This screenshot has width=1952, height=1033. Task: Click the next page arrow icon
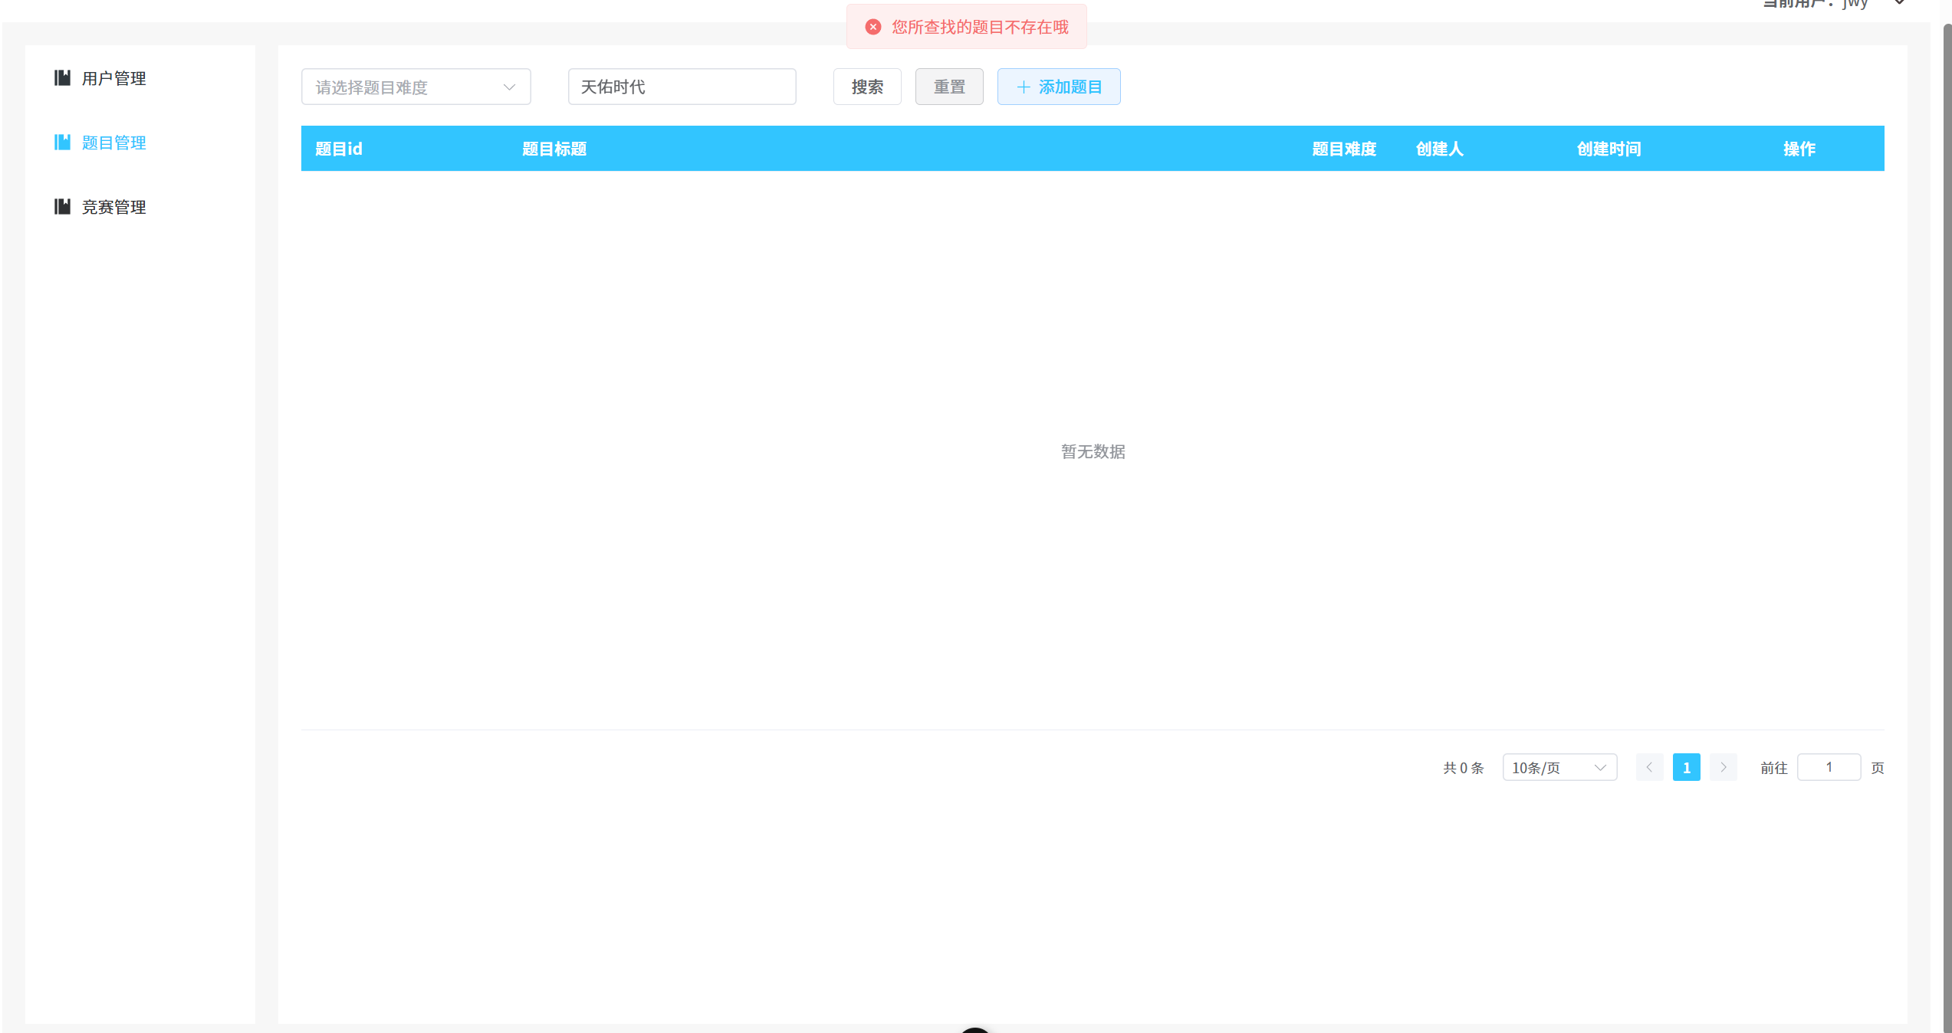point(1723,767)
